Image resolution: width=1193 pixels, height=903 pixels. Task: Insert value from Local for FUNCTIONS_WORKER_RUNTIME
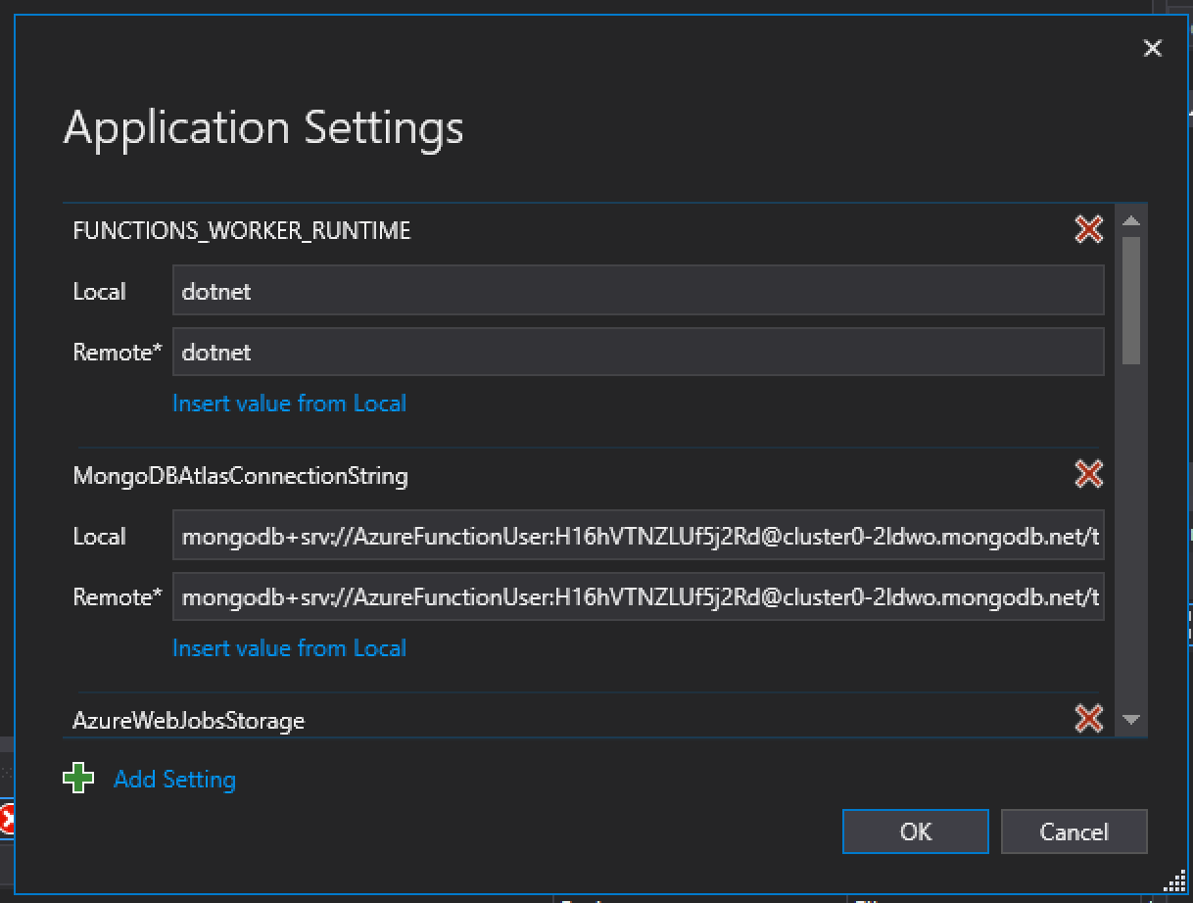click(x=289, y=404)
